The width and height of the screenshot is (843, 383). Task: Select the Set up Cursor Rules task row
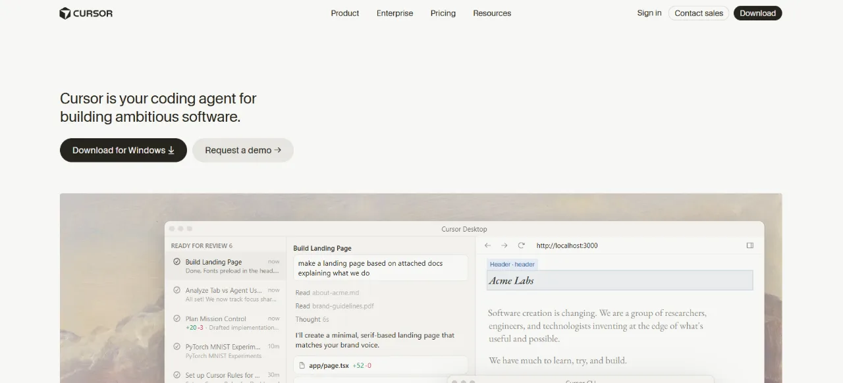pos(225,376)
